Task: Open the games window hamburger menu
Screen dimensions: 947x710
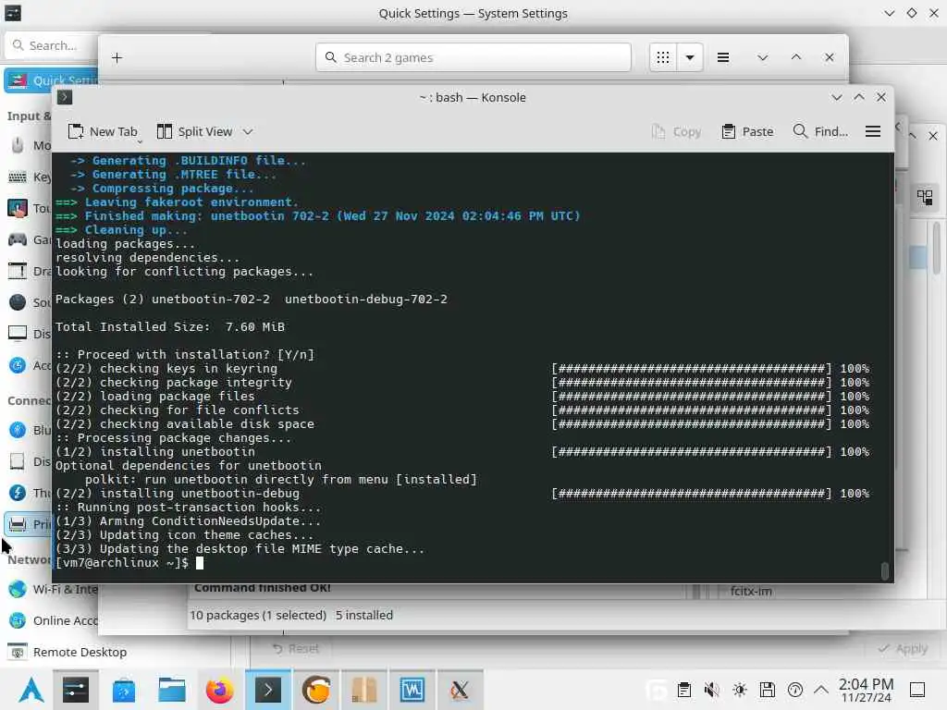Action: (723, 58)
